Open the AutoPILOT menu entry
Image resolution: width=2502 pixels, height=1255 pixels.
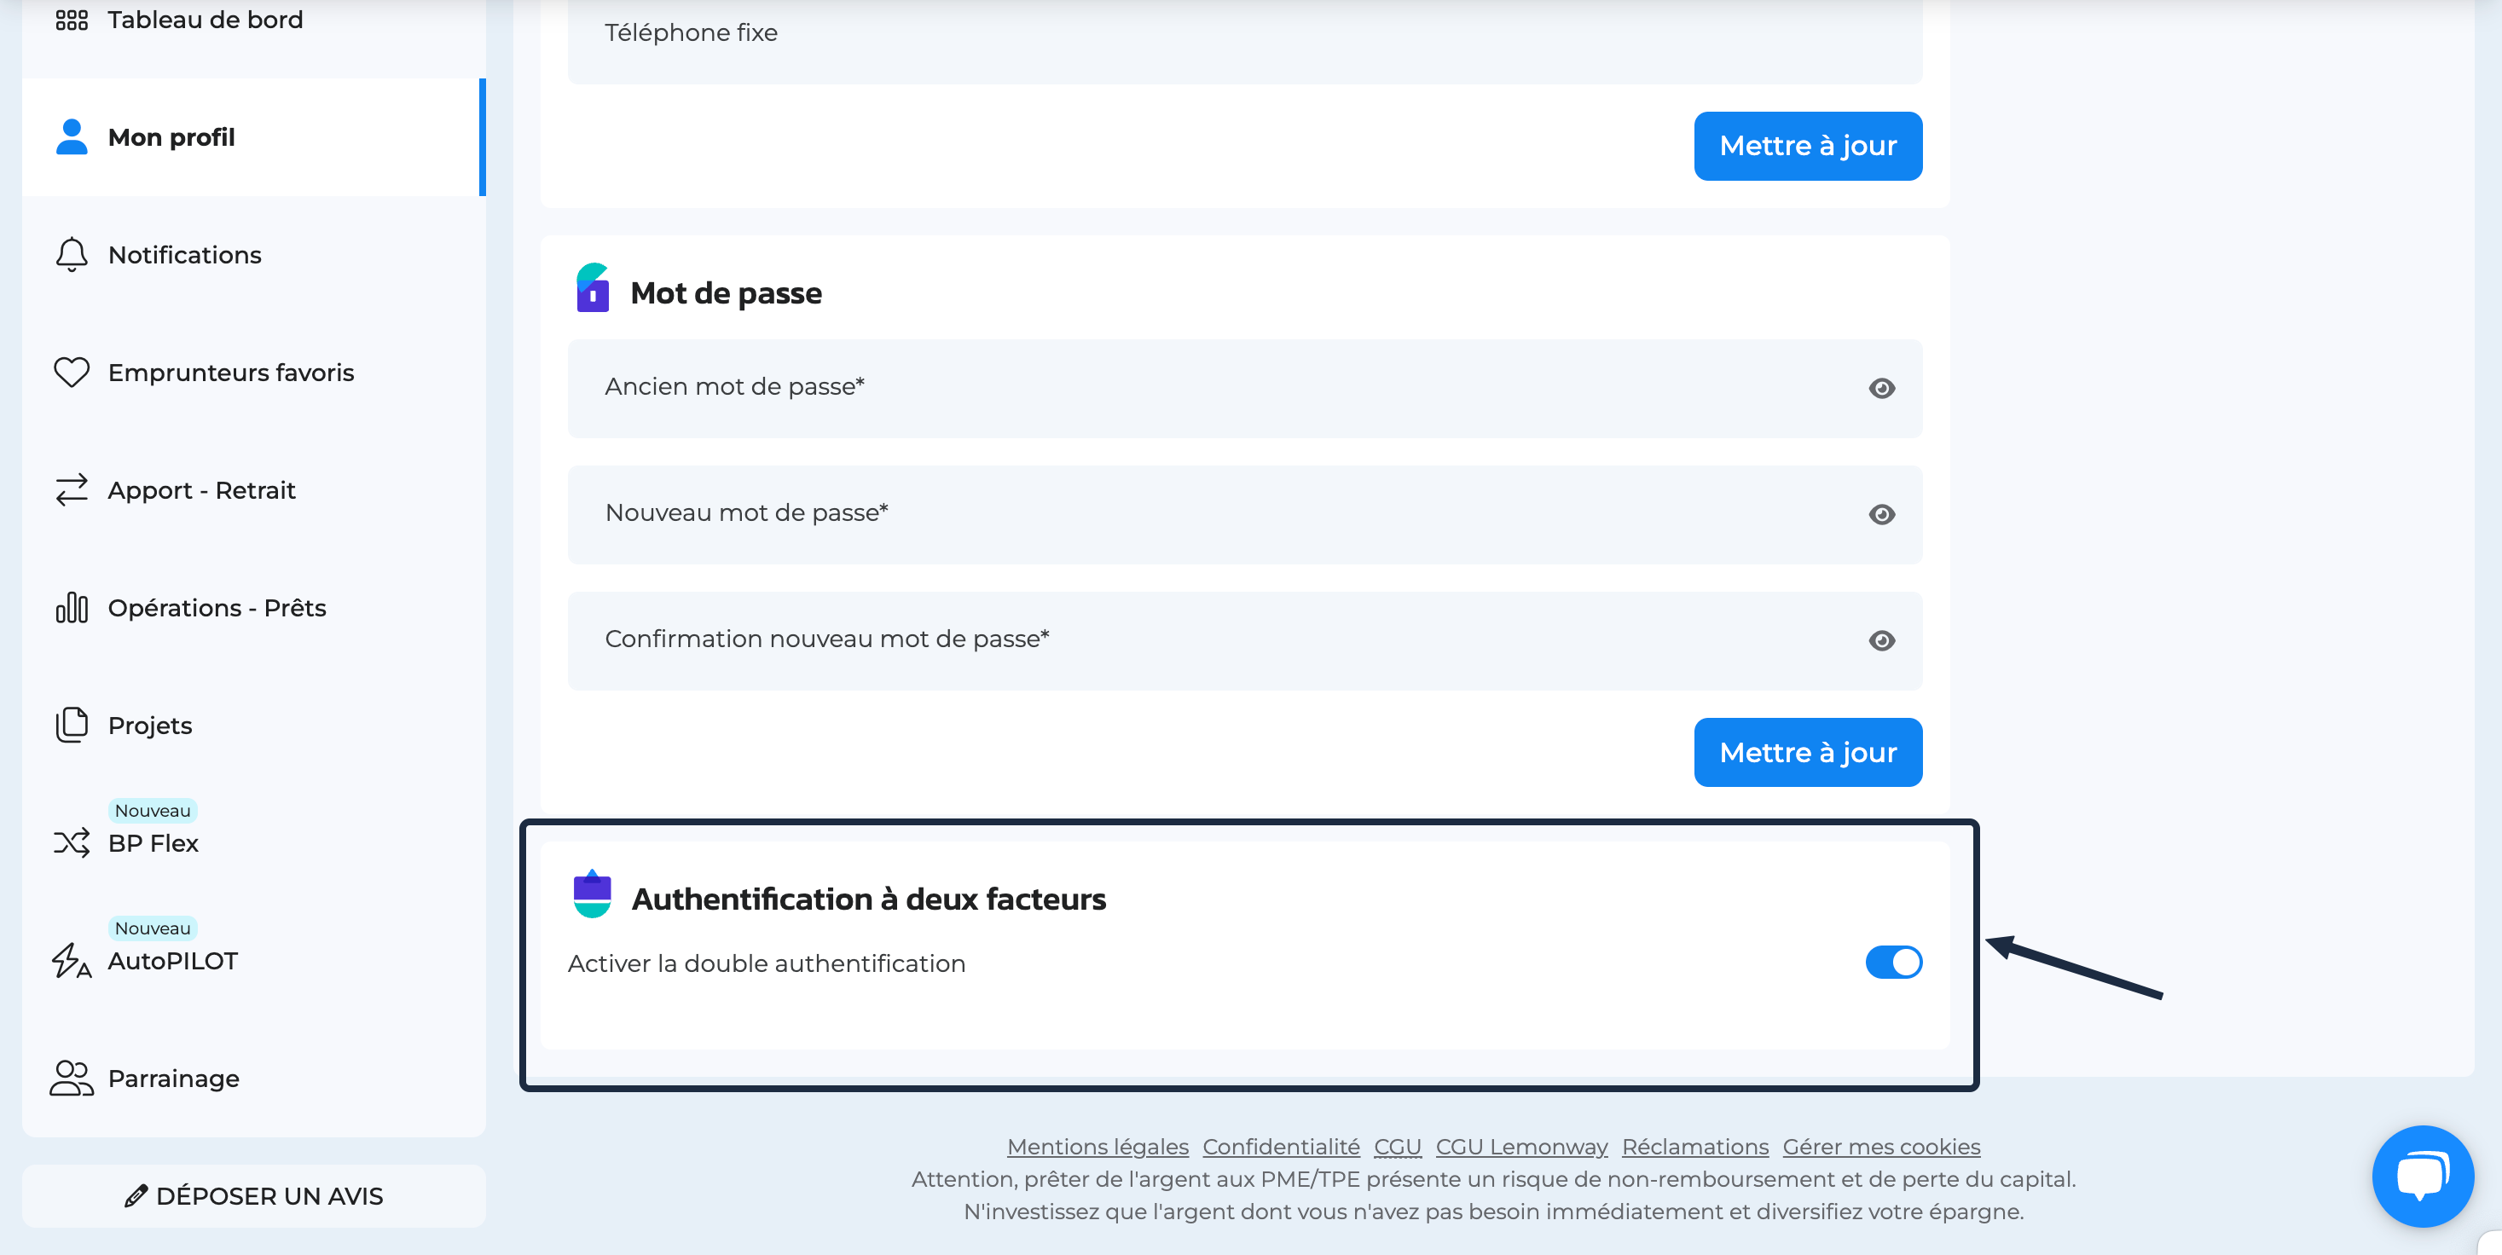click(253, 961)
